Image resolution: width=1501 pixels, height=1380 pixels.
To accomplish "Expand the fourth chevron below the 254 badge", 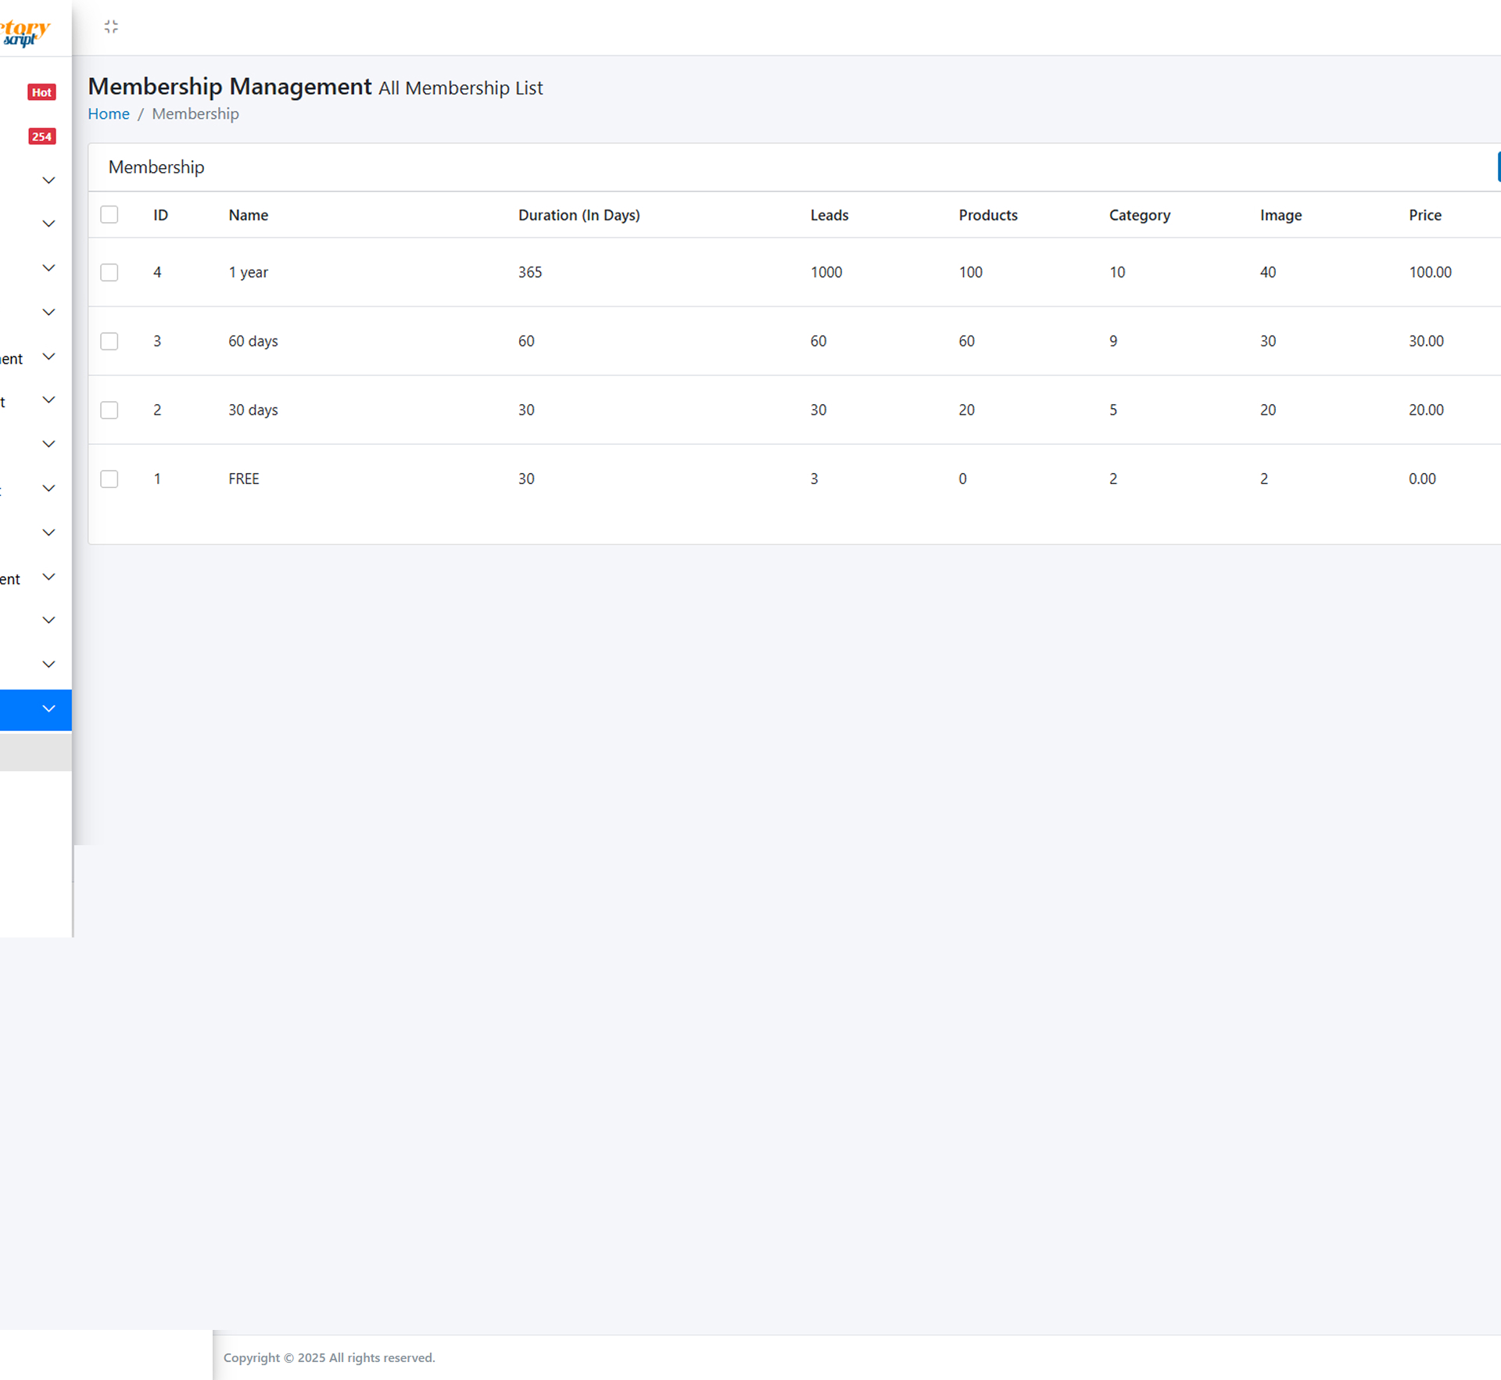I will (x=48, y=313).
